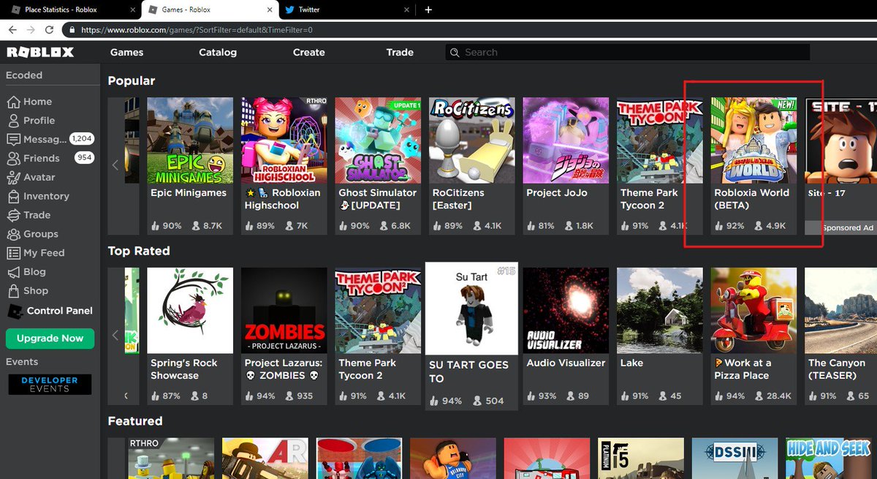Click the left arrow on the Popular carousel
Image resolution: width=877 pixels, height=479 pixels.
pyautogui.click(x=115, y=165)
